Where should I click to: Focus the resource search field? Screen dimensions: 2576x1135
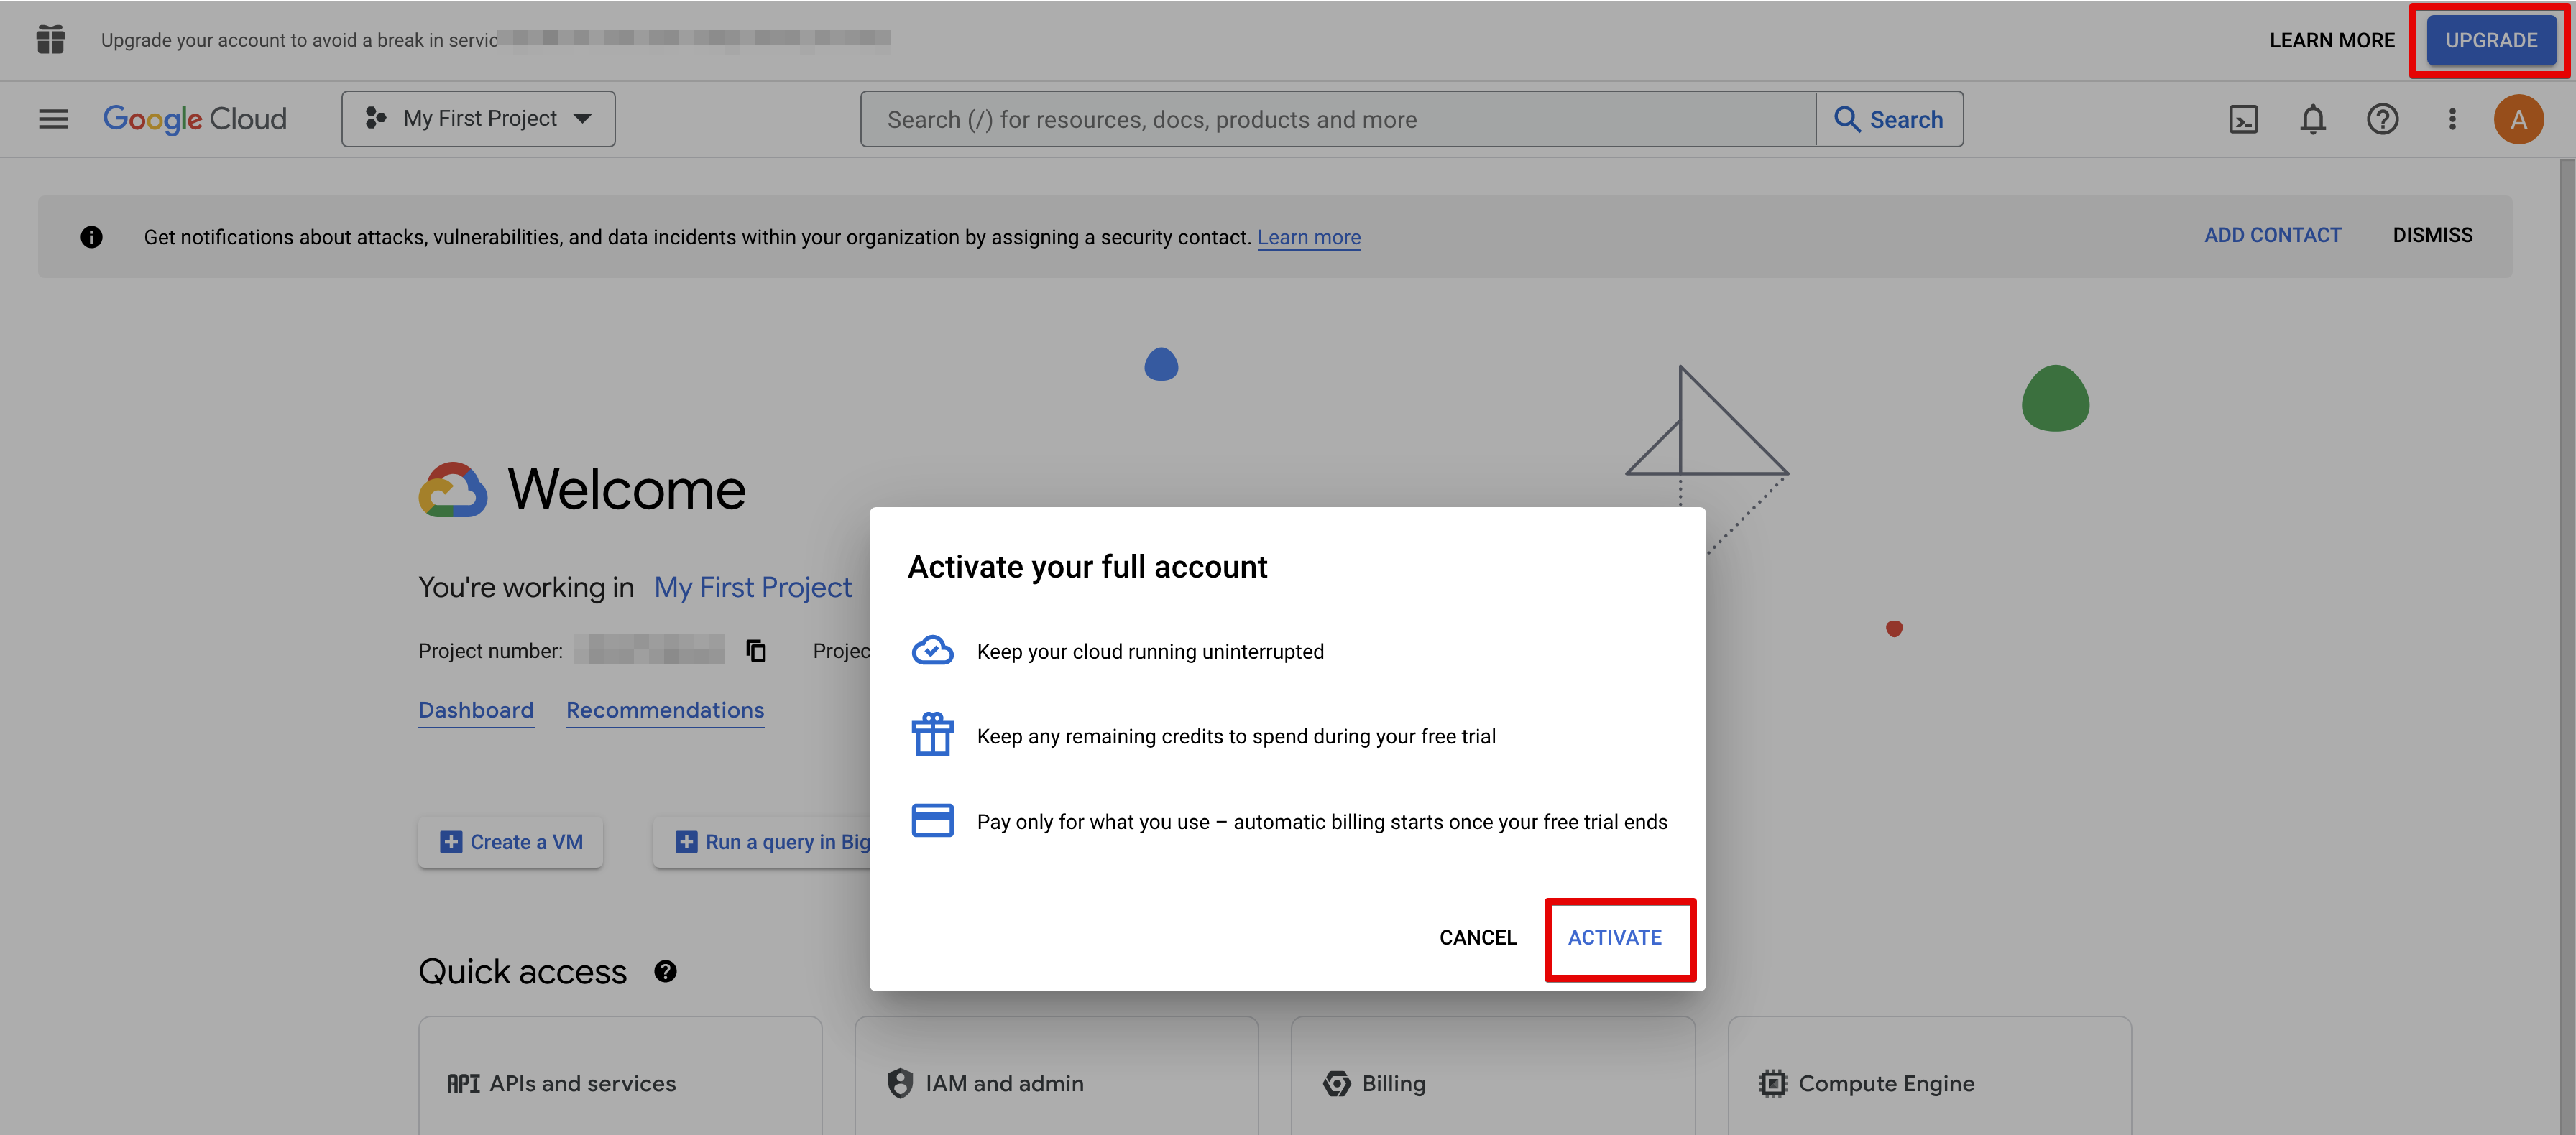(x=1337, y=119)
